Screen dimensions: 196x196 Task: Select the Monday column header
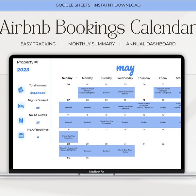tap(87, 78)
